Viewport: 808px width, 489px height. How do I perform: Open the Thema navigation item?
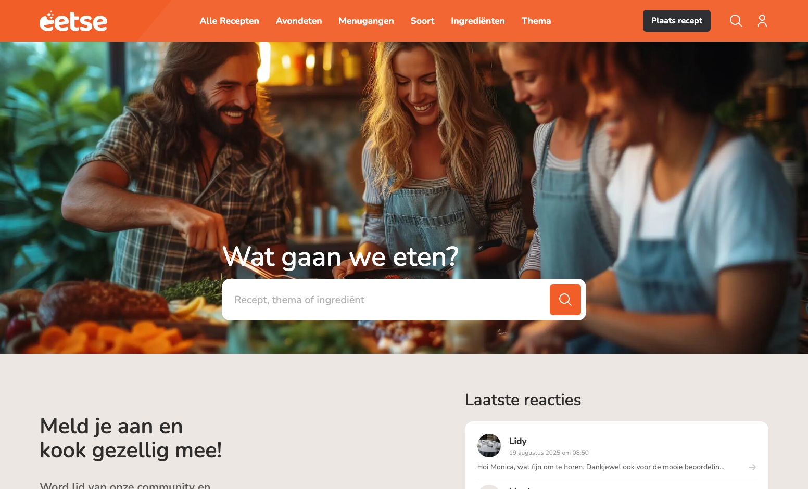tap(536, 21)
